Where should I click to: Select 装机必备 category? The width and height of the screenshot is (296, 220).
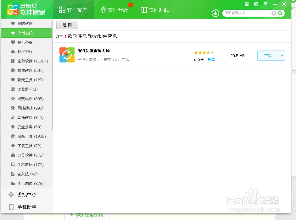pyautogui.click(x=26, y=42)
